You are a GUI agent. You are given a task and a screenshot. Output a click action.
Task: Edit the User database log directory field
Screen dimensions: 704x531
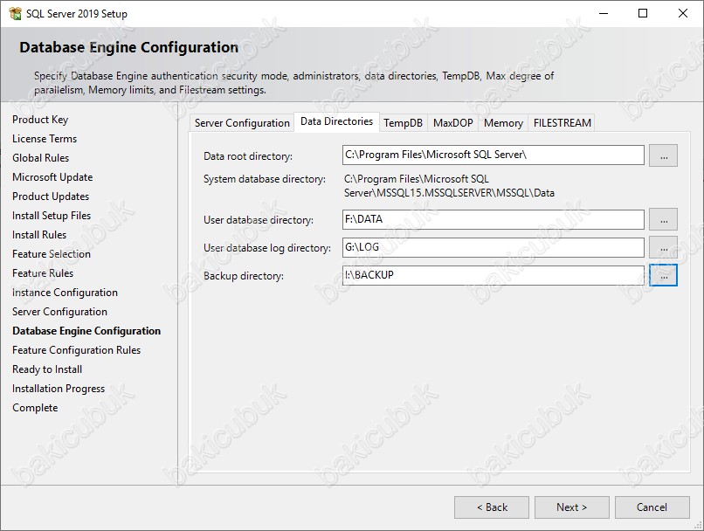[x=493, y=247]
